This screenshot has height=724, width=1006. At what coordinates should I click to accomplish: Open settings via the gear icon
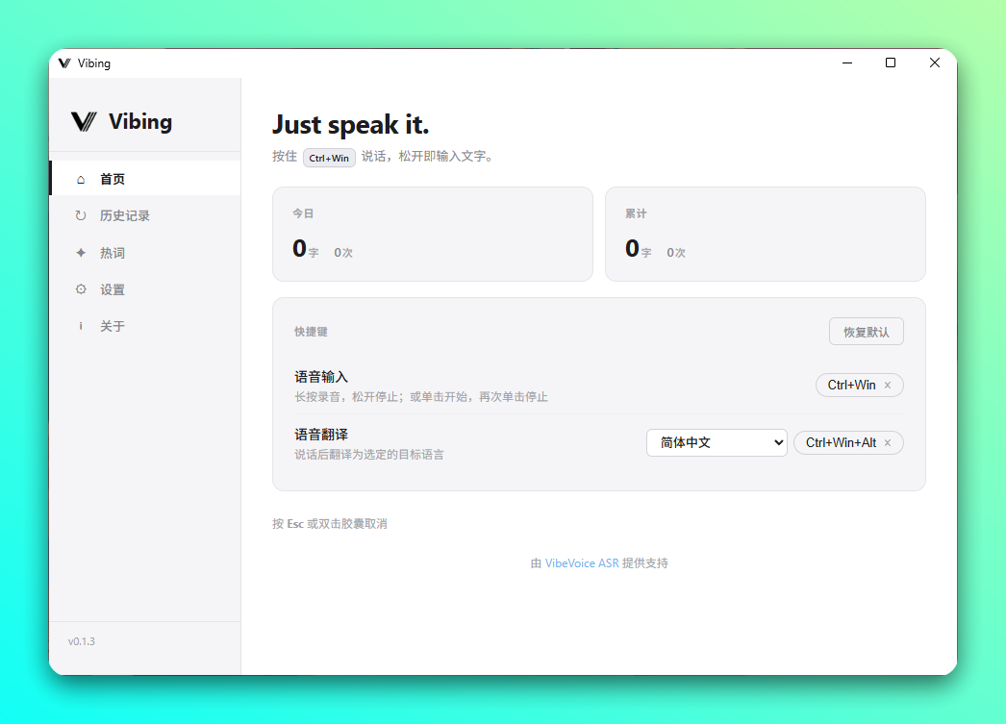click(81, 289)
